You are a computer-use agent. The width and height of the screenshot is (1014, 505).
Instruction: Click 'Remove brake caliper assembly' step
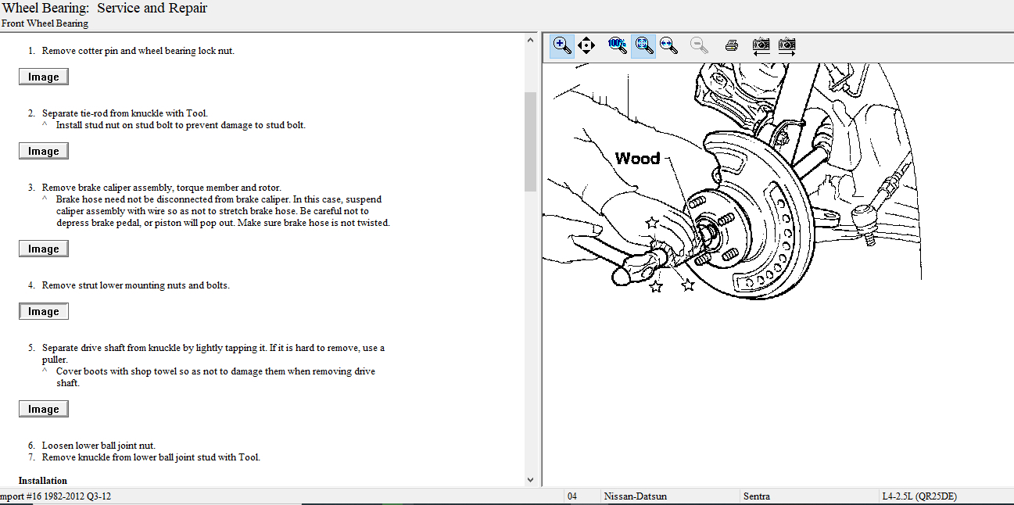(162, 188)
